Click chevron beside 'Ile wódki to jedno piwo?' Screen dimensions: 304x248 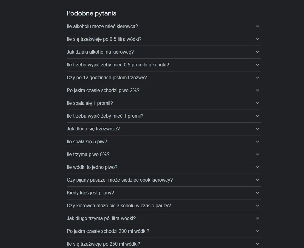257,167
